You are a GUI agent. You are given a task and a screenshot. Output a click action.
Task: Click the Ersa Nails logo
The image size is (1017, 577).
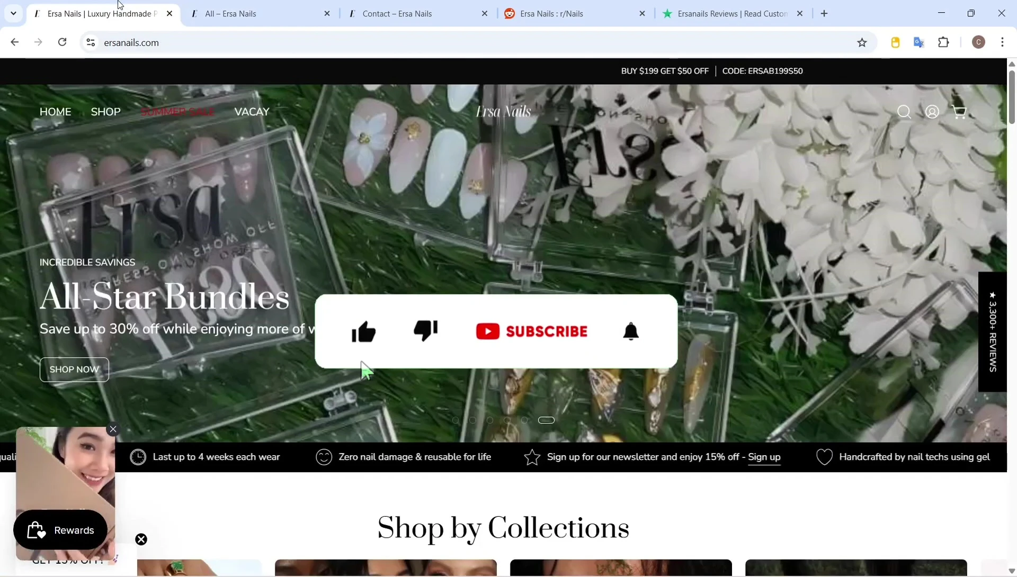503,112
